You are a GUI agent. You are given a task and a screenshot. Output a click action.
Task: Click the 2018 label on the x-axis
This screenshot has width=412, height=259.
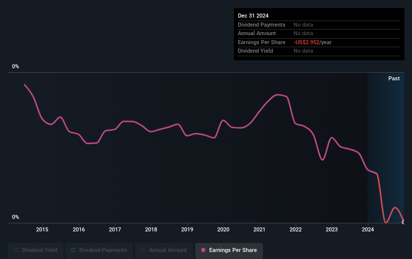coord(151,229)
